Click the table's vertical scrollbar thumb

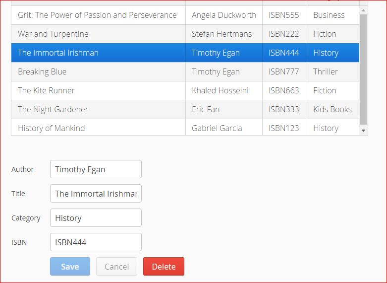(363, 70)
